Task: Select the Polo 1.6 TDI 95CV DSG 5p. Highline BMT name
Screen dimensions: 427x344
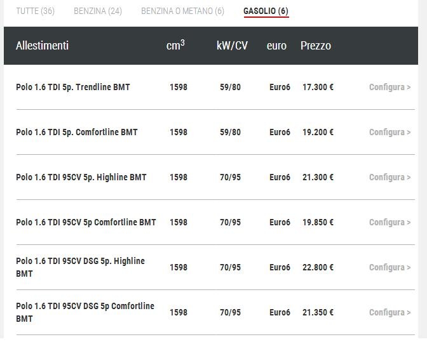Action: 80,267
